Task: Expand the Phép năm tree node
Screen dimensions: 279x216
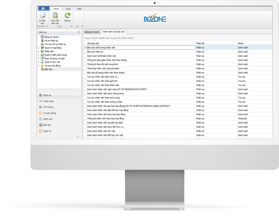Action: [x=39, y=51]
